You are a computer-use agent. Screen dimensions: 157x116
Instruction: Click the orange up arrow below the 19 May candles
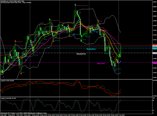69,35
